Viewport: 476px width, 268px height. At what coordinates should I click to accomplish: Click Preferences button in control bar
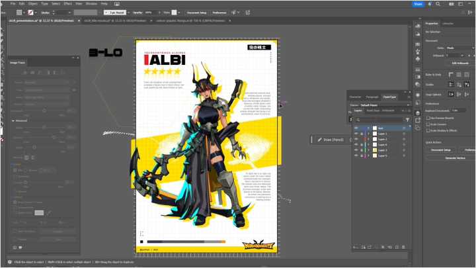tap(219, 13)
